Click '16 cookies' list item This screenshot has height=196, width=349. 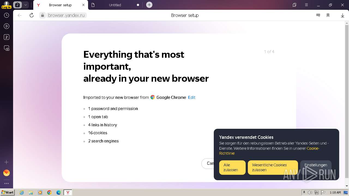[98, 133]
